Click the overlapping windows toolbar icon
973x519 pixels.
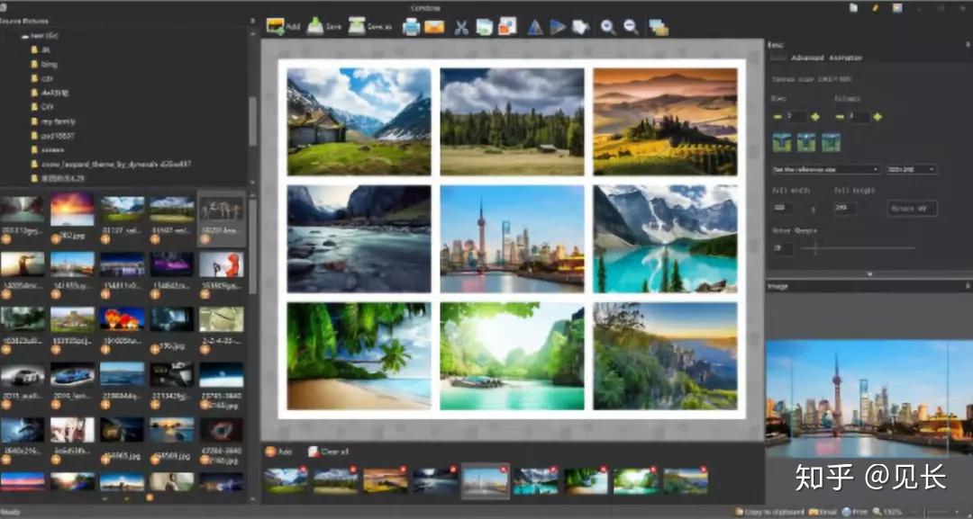point(659,27)
